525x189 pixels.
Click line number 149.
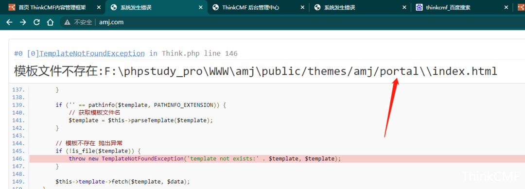click(x=18, y=182)
